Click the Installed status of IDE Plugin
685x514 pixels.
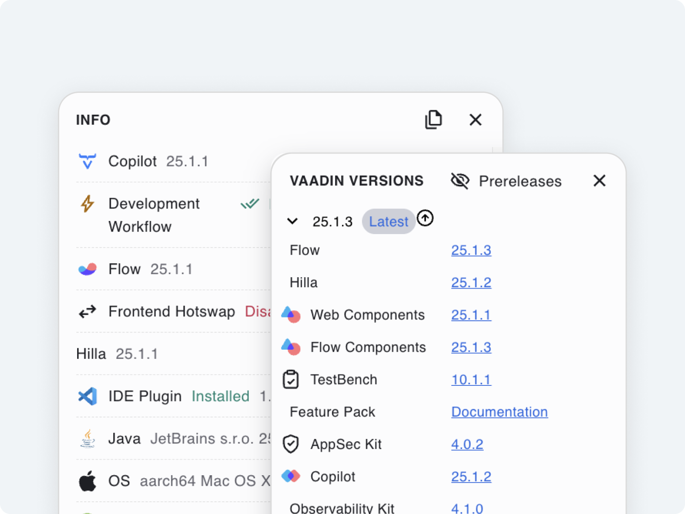tap(220, 396)
